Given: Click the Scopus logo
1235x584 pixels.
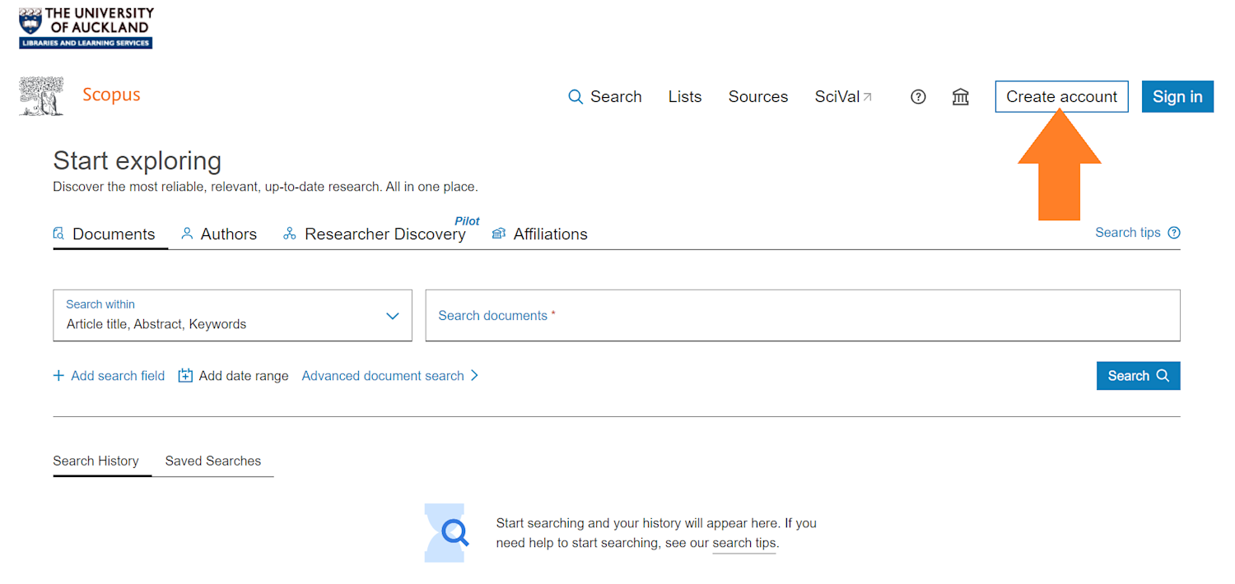Looking at the screenshot, I should pyautogui.click(x=111, y=94).
